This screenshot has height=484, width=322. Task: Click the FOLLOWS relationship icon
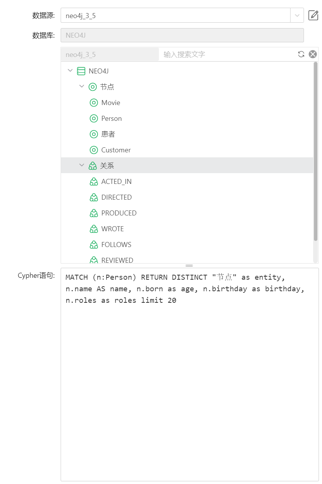click(x=94, y=245)
